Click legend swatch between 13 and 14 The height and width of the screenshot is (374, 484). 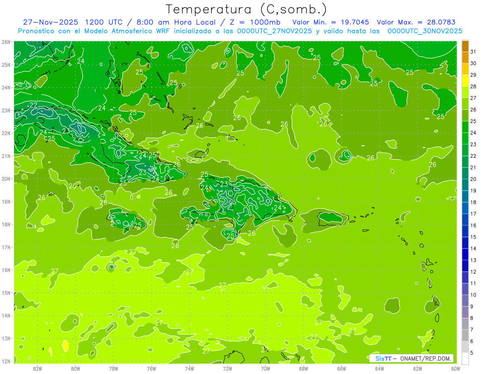(465, 254)
